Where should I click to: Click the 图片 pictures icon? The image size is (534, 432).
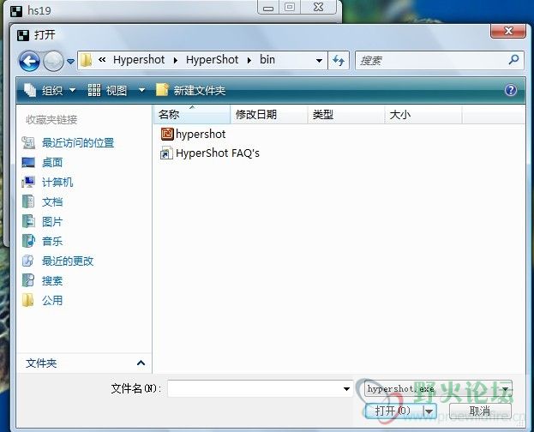pyautogui.click(x=28, y=221)
